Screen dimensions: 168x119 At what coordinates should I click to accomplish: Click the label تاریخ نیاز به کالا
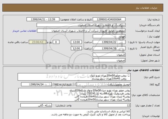coord(62,84)
